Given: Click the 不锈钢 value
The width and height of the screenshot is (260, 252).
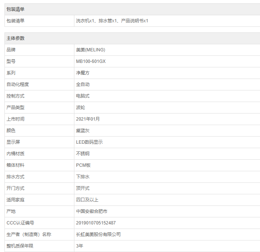Looking at the screenshot, I should (x=83, y=154).
